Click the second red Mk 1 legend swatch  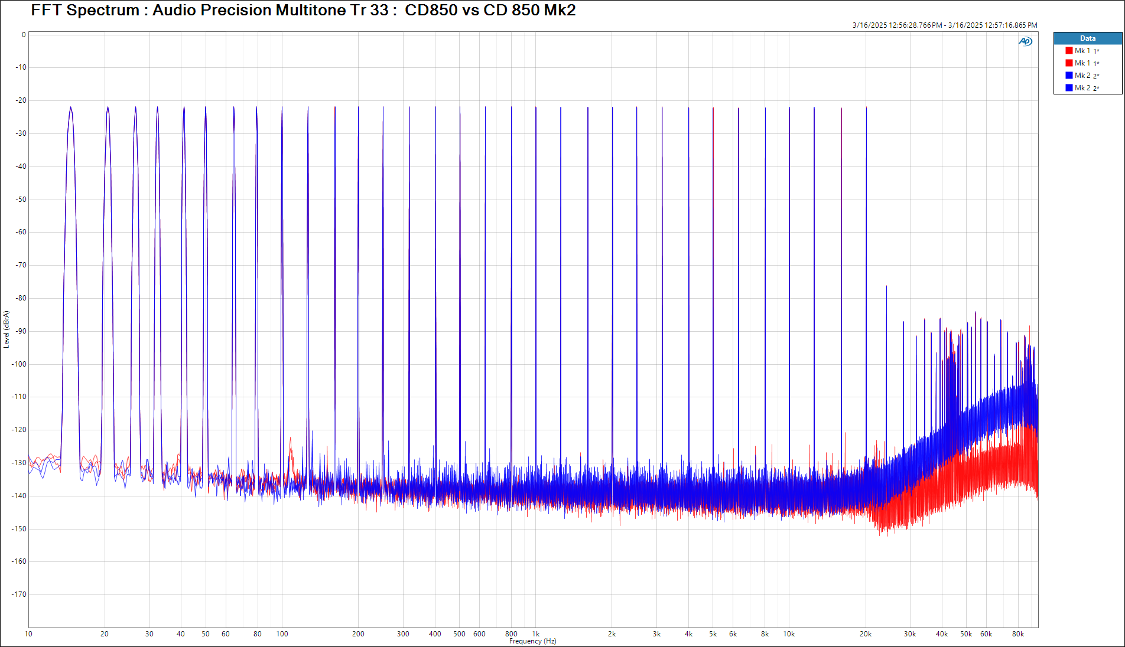click(x=1069, y=63)
